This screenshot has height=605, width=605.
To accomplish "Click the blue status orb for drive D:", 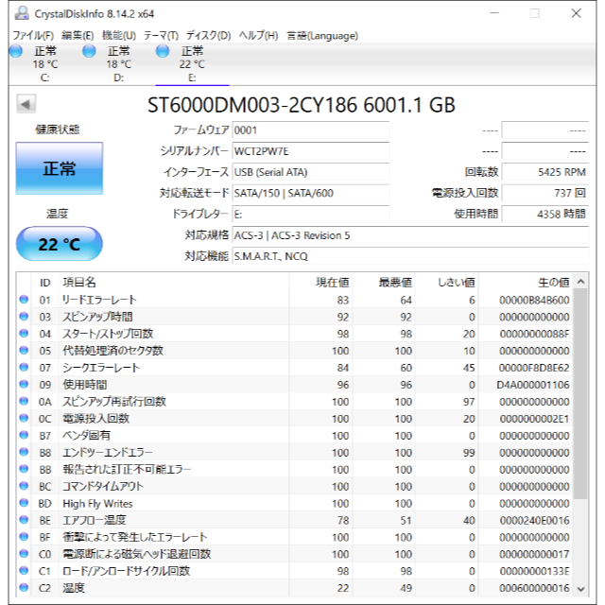I will pos(89,51).
